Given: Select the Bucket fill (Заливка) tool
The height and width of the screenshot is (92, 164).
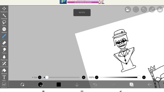Looking at the screenshot, I should pos(4,71).
